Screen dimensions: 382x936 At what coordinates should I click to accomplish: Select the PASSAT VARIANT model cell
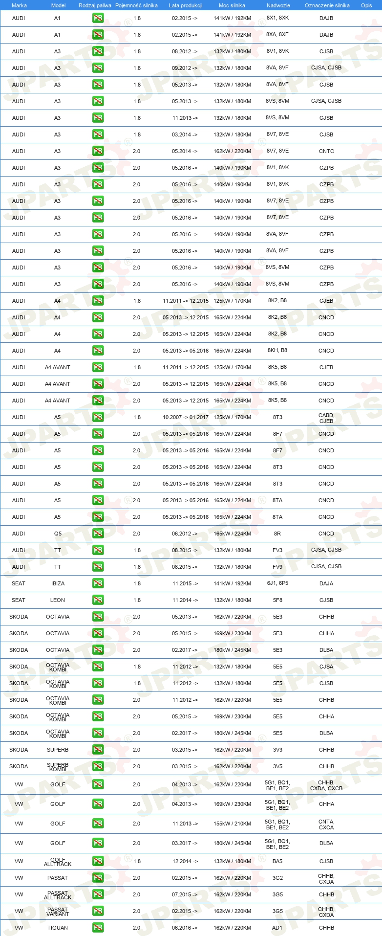point(58,912)
